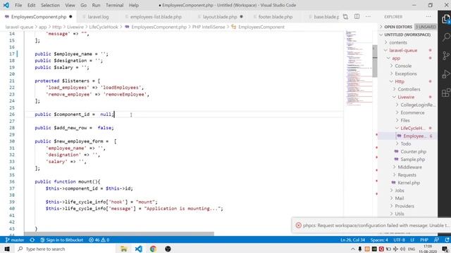451x253 pixels.
Task: Click the Windows Start button
Action: 7,249
